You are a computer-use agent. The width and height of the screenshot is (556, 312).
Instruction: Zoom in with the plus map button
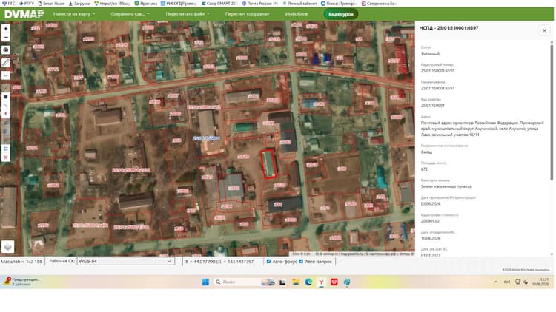click(6, 29)
